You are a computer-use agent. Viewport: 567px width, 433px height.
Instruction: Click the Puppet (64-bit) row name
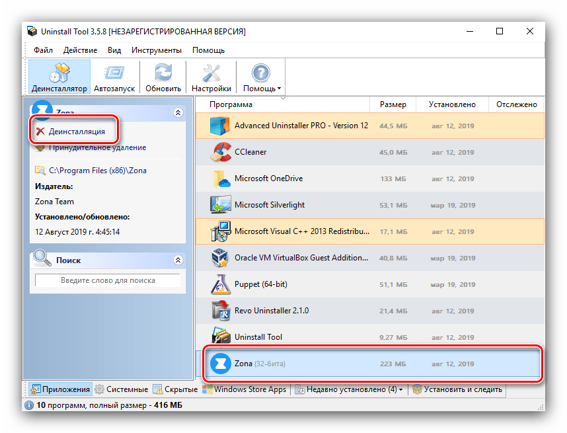(x=261, y=284)
